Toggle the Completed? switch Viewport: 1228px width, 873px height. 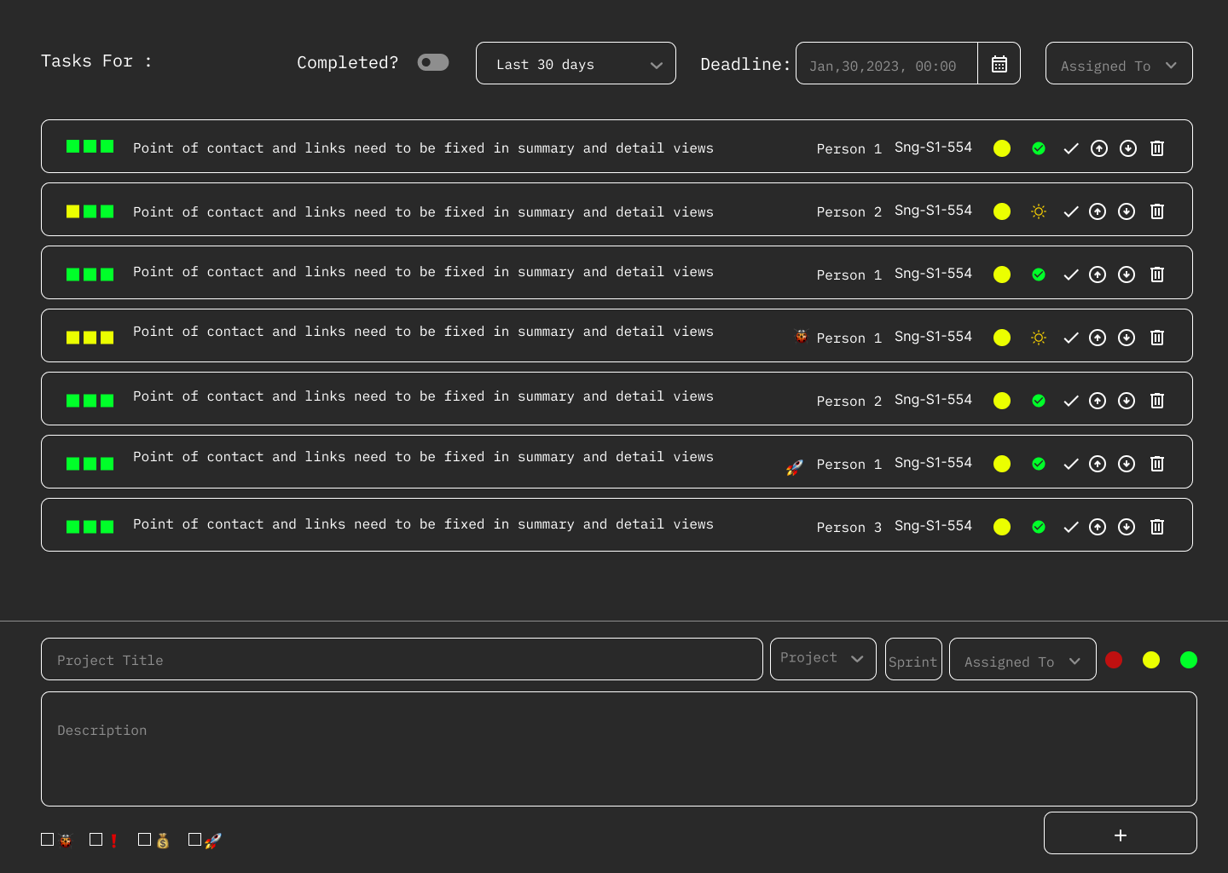[432, 62]
